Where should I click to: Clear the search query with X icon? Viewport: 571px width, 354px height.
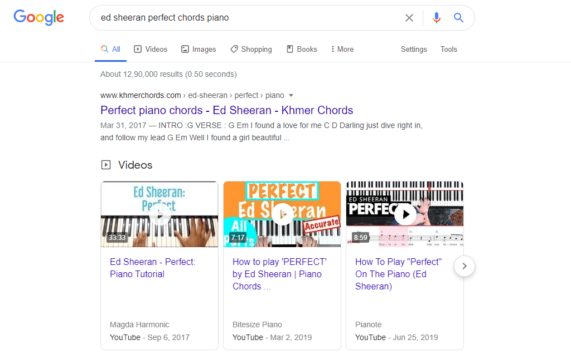coord(409,18)
